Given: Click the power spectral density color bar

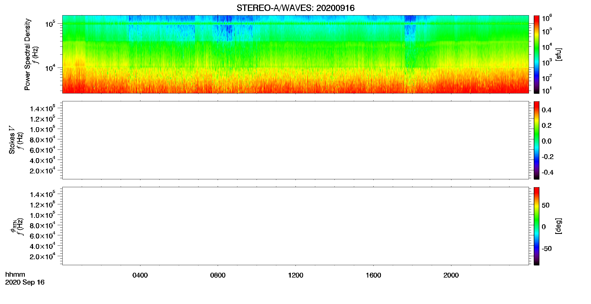Looking at the screenshot, I should tap(536, 54).
